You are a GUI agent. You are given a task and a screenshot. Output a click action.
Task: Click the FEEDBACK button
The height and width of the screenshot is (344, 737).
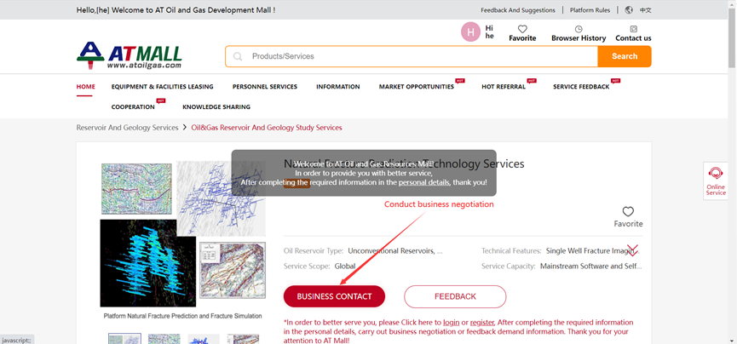click(x=455, y=296)
